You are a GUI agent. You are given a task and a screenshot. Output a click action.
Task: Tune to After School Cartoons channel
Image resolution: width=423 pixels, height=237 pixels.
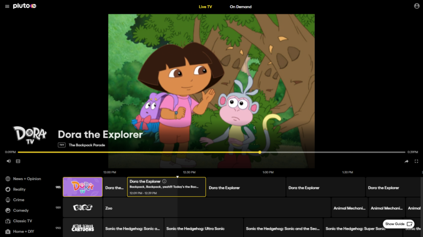pyautogui.click(x=83, y=228)
